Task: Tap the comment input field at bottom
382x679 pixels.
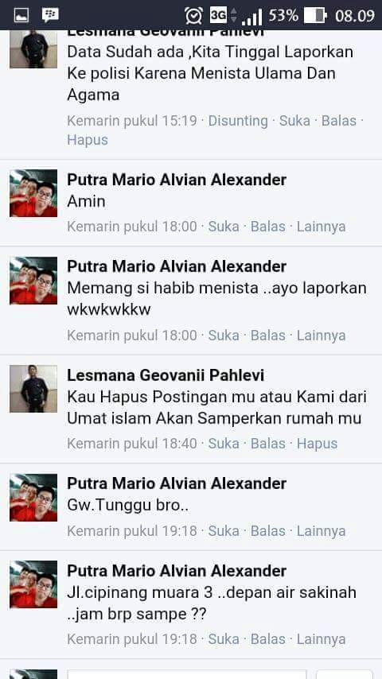Action: [x=186, y=674]
